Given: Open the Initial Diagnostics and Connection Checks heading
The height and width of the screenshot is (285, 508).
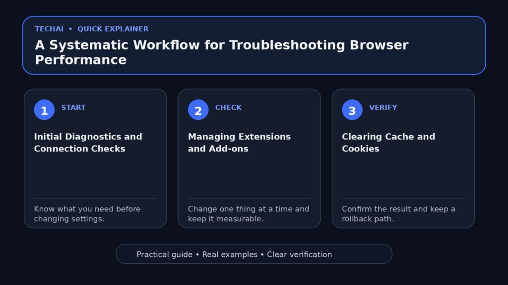Looking at the screenshot, I should click(x=88, y=142).
